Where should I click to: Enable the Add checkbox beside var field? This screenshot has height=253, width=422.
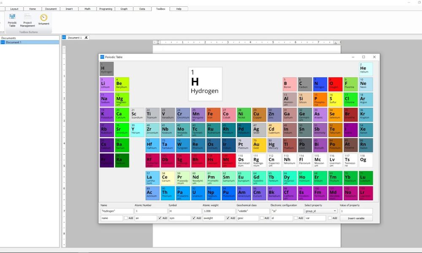[x=330, y=218]
